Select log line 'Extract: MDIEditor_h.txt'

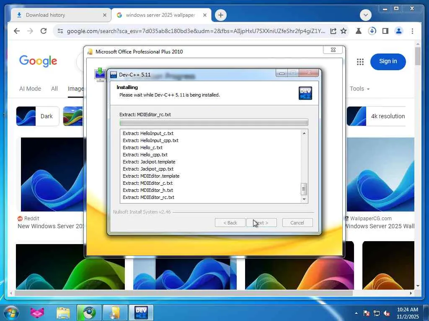148,190
